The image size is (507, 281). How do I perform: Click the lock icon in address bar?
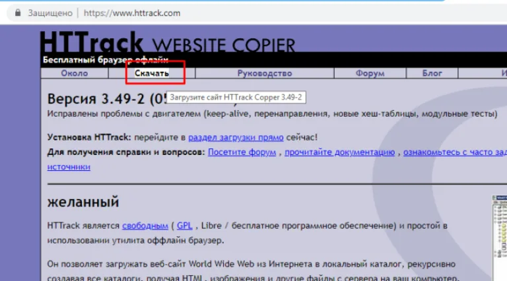coord(18,13)
